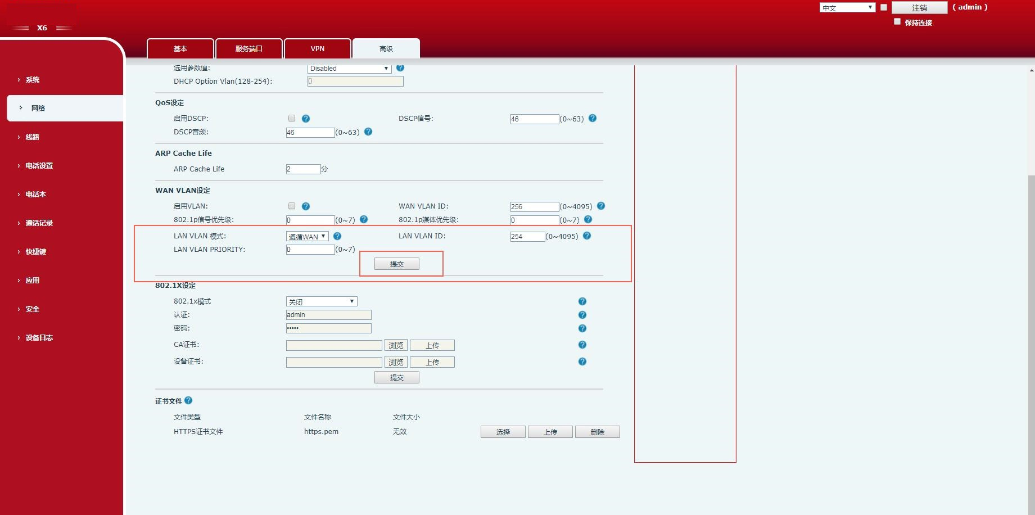Enable the 启用DSCP checkbox
Image resolution: width=1035 pixels, height=515 pixels.
[292, 118]
